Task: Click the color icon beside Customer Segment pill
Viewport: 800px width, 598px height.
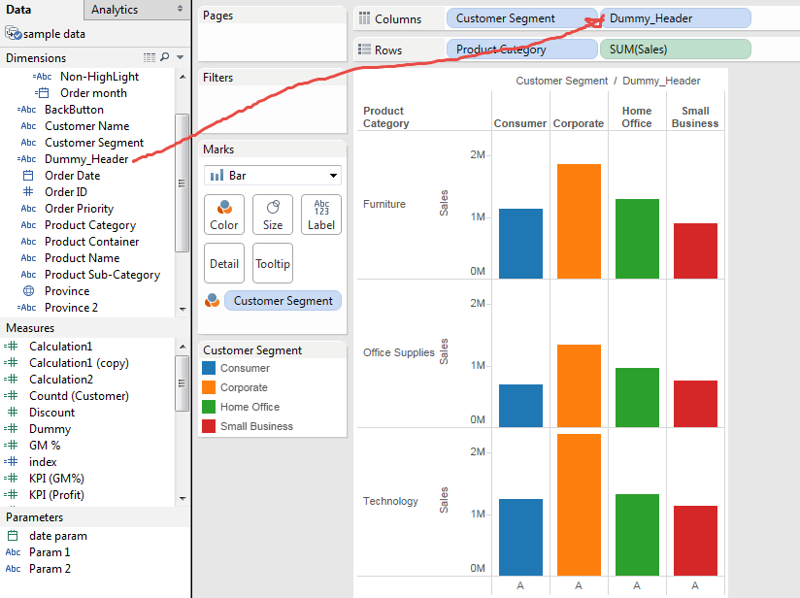Action: (212, 301)
